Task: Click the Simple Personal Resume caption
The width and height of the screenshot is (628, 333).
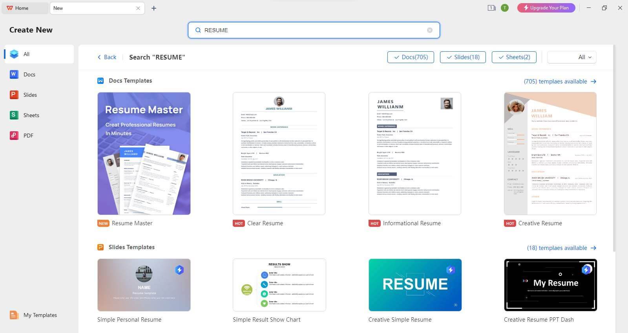Action: (x=129, y=320)
